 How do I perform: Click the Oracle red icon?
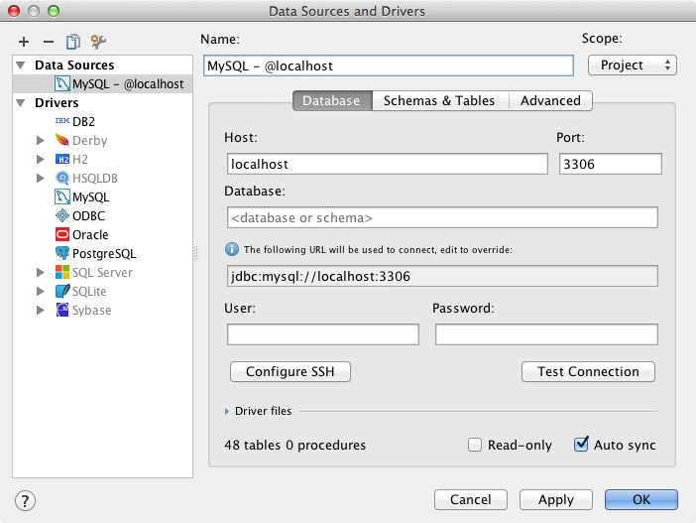click(x=62, y=234)
